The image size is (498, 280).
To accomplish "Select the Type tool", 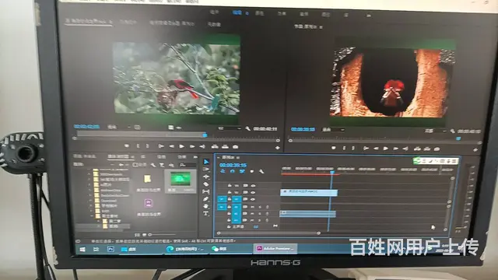I will click(x=205, y=214).
